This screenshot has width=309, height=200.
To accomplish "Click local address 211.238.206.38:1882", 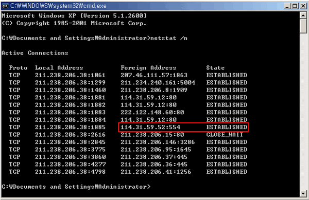I will (71, 105).
